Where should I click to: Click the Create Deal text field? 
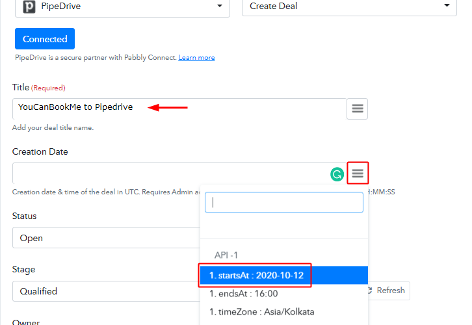[x=349, y=6]
